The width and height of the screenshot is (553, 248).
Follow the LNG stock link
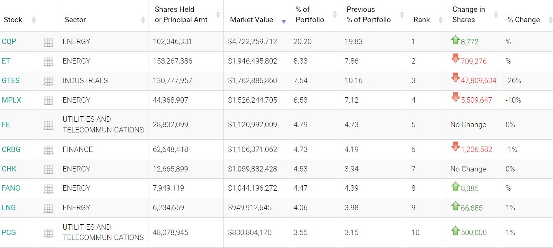click(9, 207)
